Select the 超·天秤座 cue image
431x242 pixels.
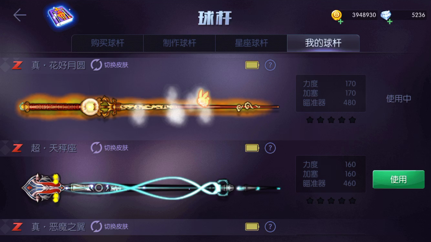(151, 187)
